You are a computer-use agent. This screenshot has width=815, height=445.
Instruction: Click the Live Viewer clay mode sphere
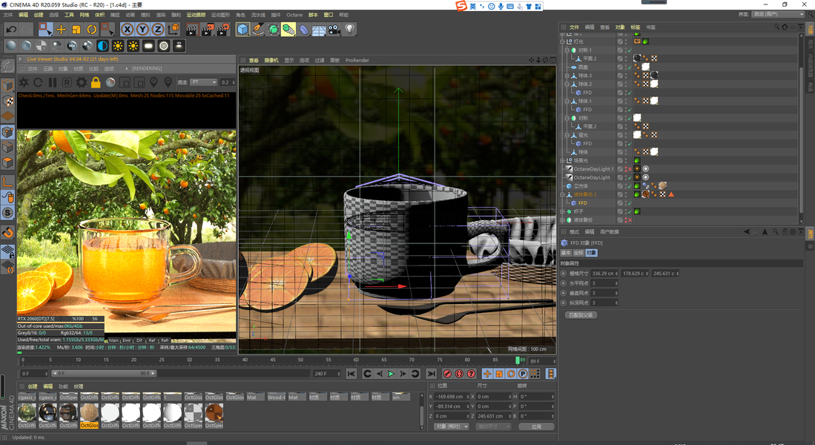tap(110, 82)
